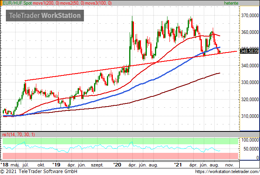Click the nov. month label on time axis
The height and width of the screenshot is (175, 260).
[230, 165]
